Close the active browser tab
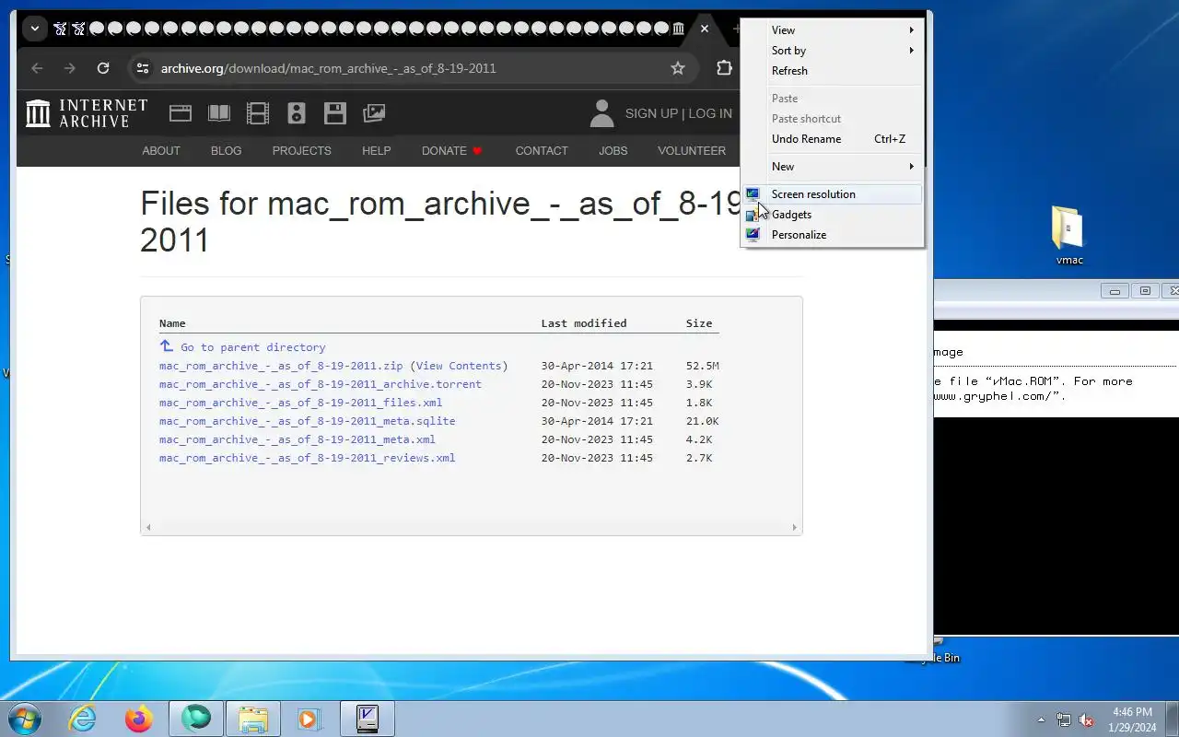Screen dimensions: 1179x737 tap(705, 29)
